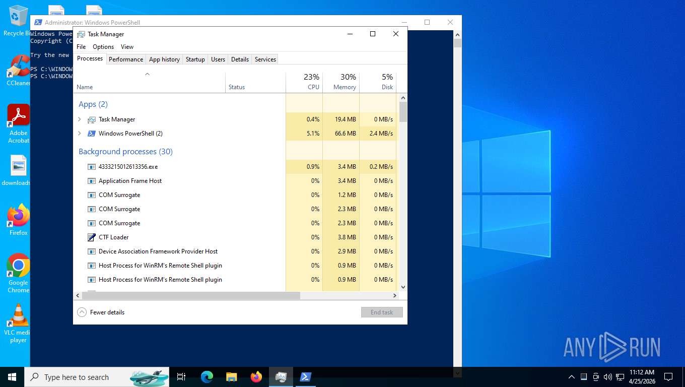This screenshot has width=685, height=387.
Task: Click the CTF Loader pen icon
Action: [91, 237]
